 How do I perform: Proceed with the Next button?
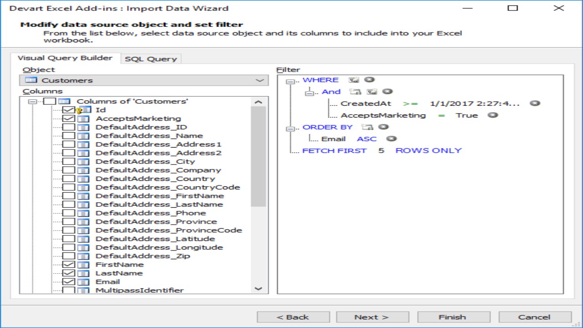point(372,317)
